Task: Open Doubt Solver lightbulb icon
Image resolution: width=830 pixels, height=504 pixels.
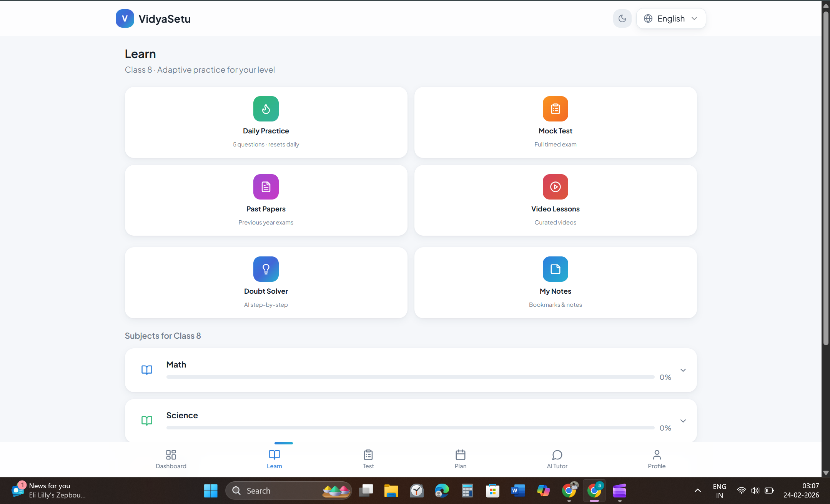Action: [x=266, y=269]
